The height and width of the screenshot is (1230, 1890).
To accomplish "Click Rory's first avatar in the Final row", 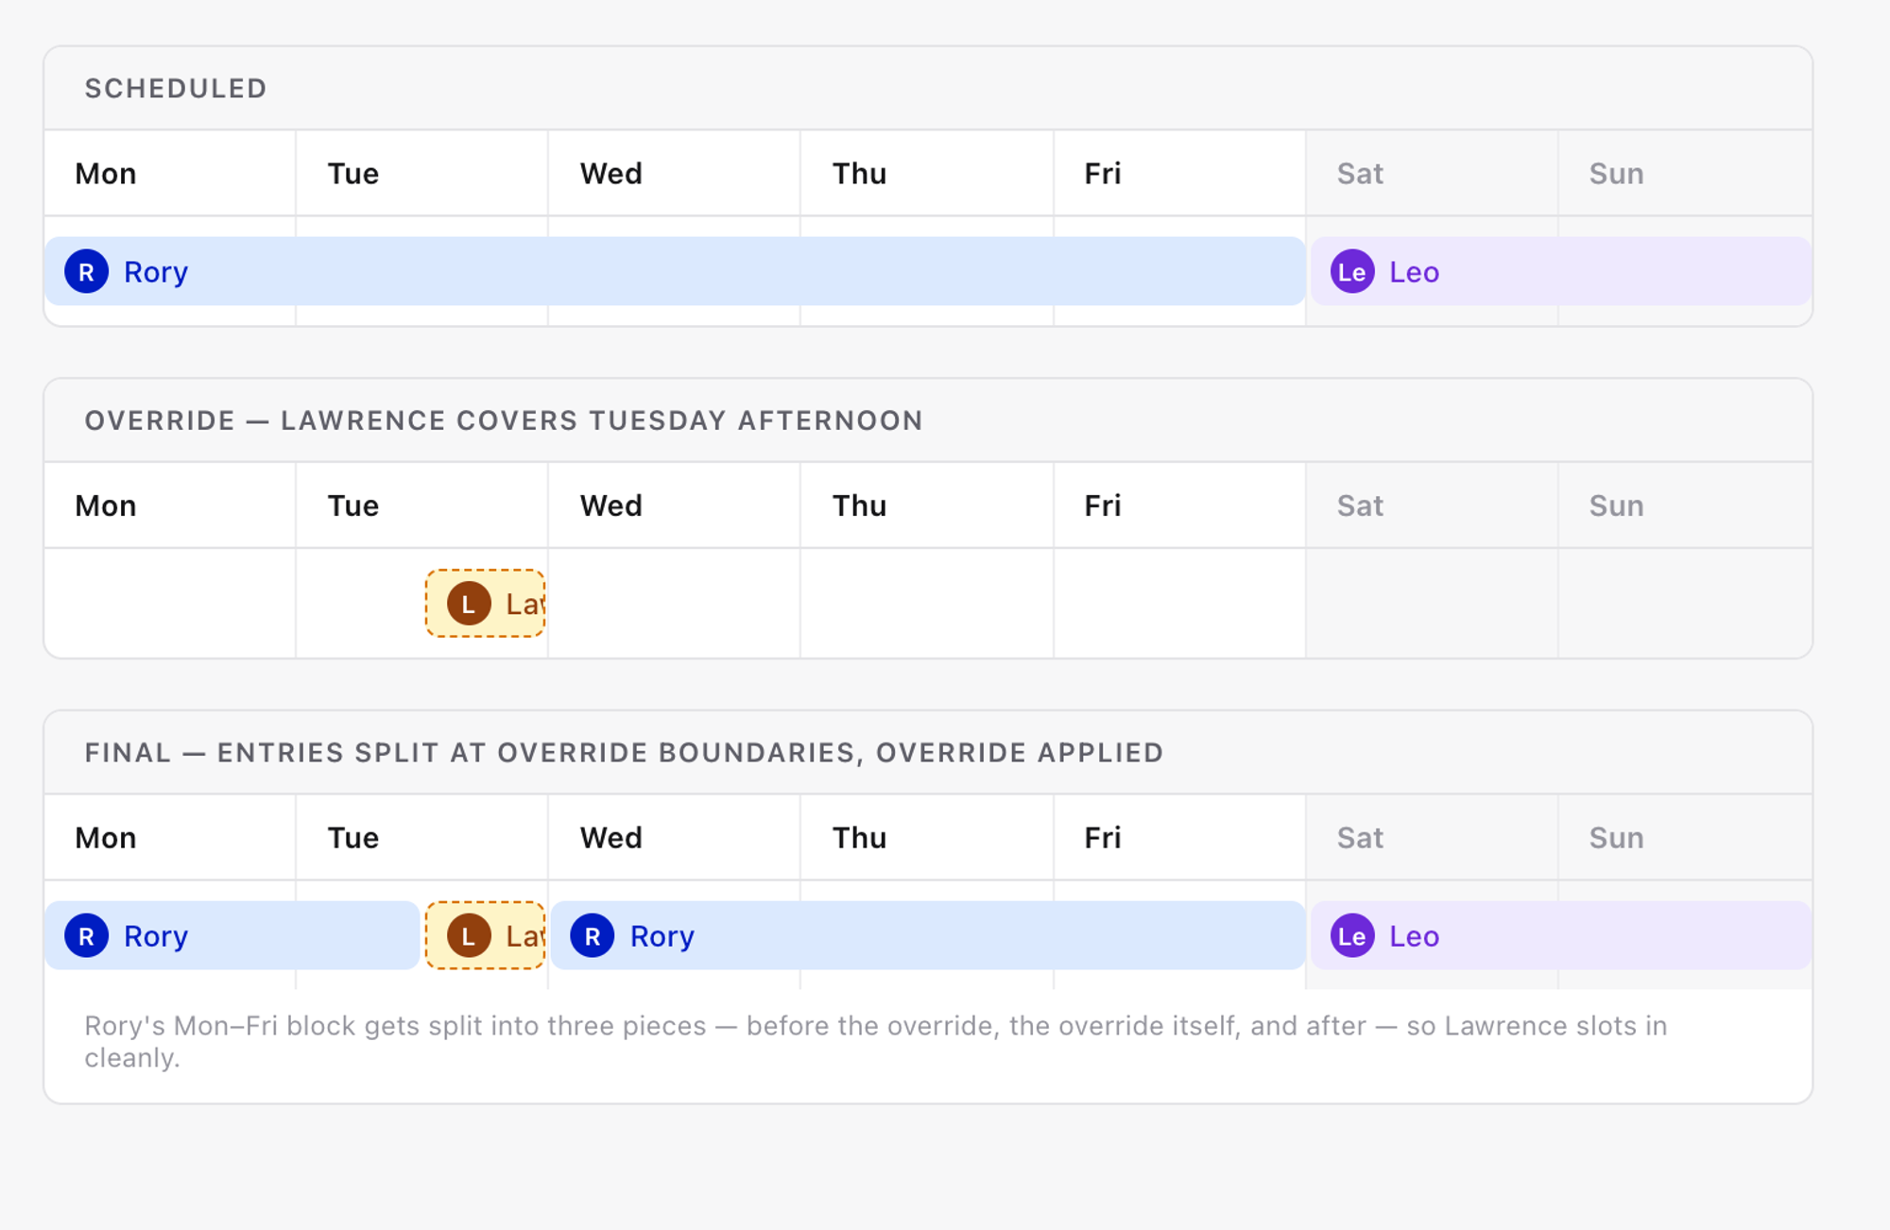I will (86, 936).
